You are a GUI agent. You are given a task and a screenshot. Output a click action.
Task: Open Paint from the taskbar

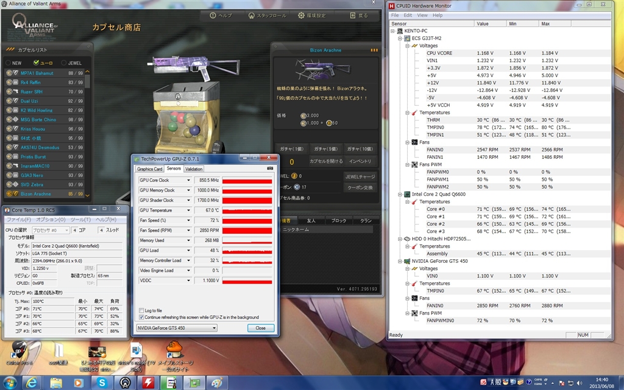(x=217, y=383)
